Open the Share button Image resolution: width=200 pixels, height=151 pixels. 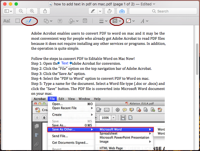click(x=45, y=11)
